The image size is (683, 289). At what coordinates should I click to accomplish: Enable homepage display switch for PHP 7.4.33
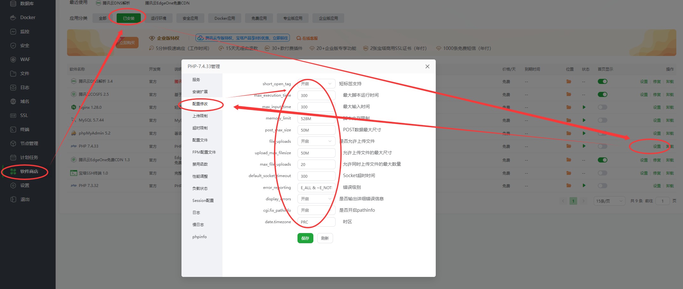pyautogui.click(x=603, y=146)
